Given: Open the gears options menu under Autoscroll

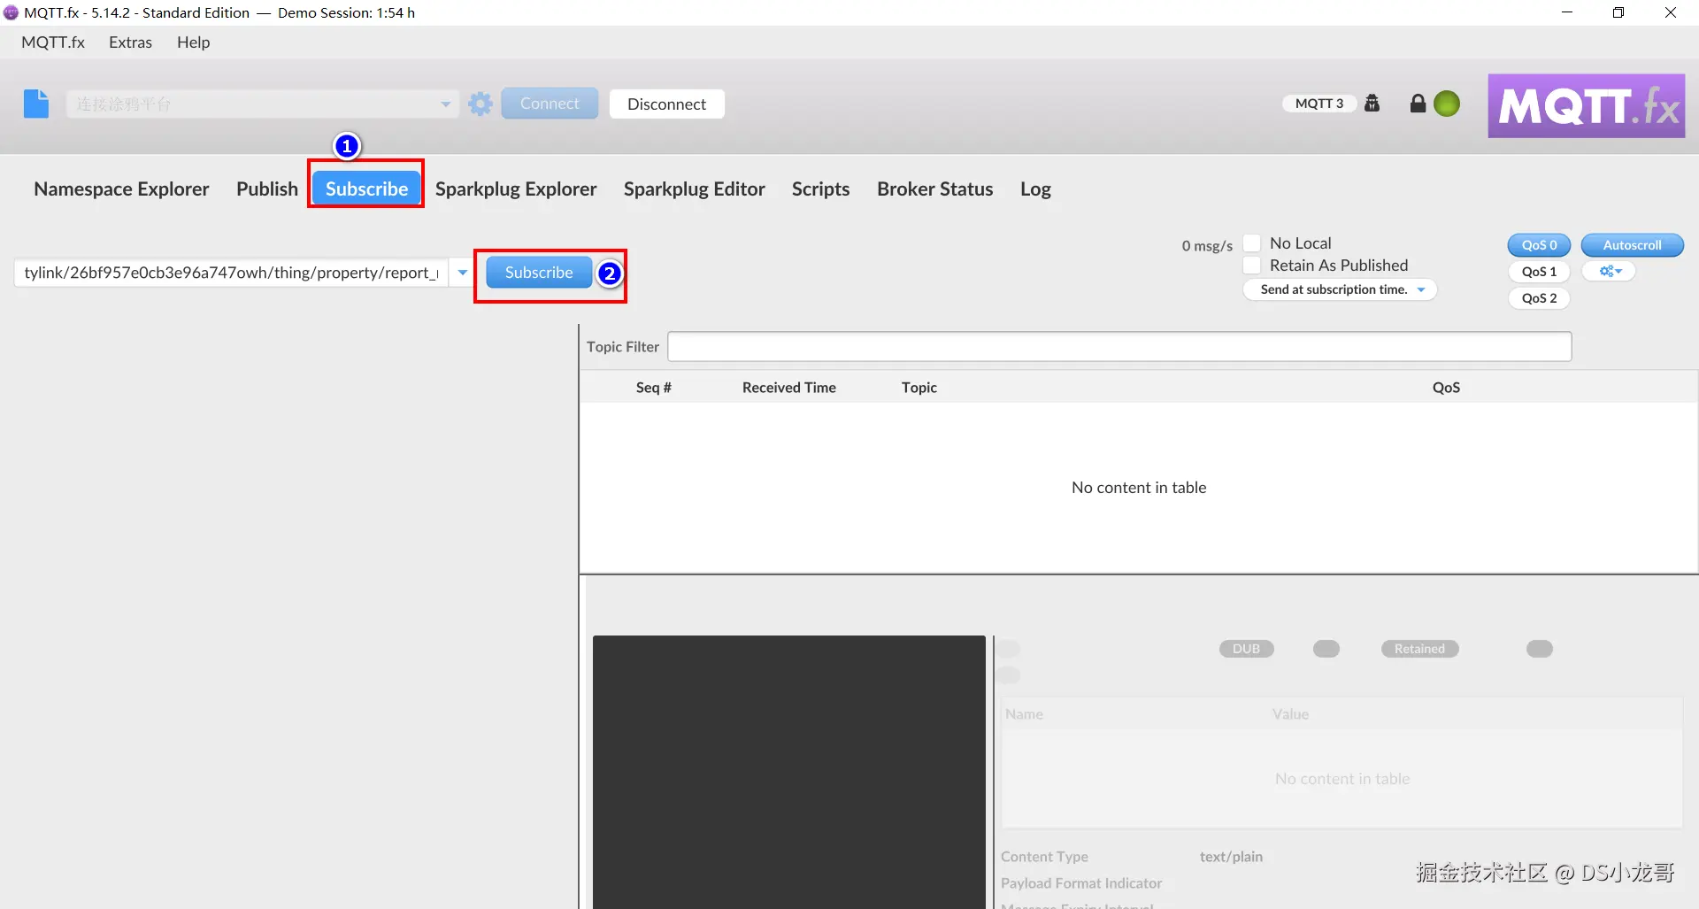Looking at the screenshot, I should 1610,272.
